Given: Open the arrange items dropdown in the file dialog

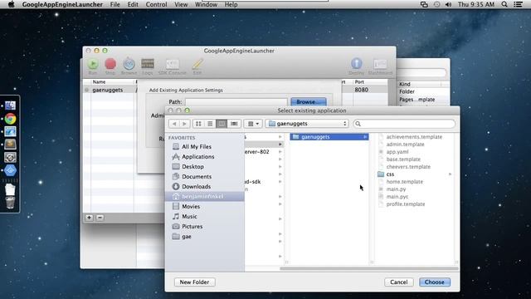Looking at the screenshot, I should pos(253,124).
